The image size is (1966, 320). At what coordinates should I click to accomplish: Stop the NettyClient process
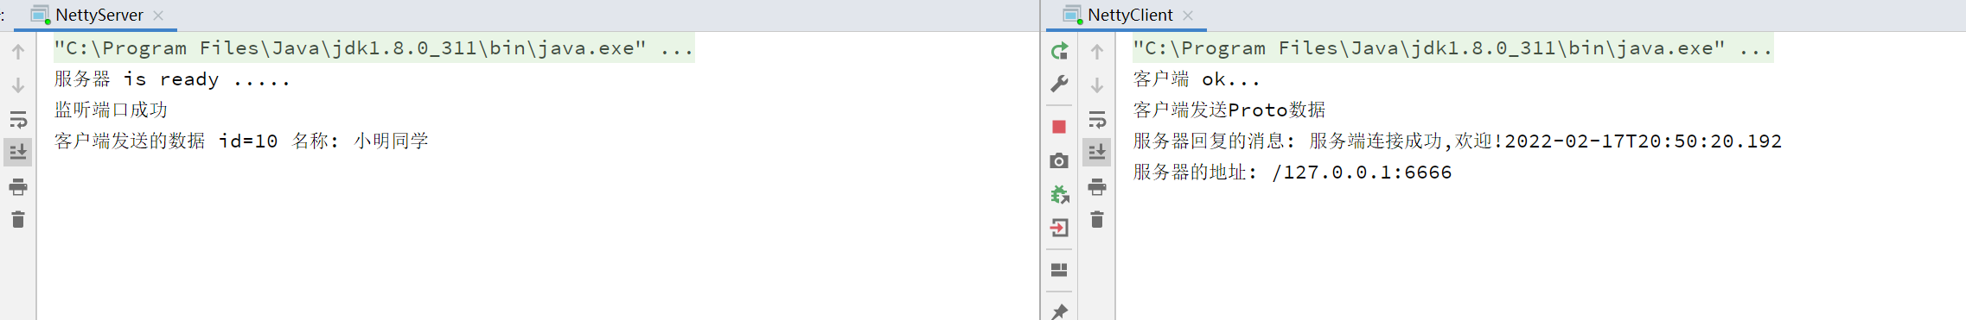[x=1059, y=127]
